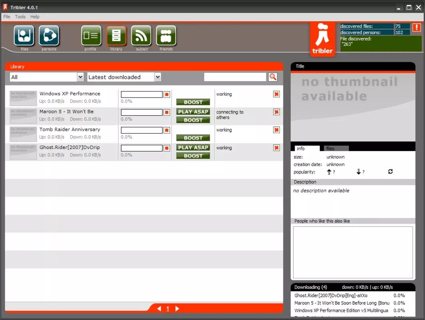The image size is (425, 320).
Task: Expand the All category dropdown
Action: (80, 77)
